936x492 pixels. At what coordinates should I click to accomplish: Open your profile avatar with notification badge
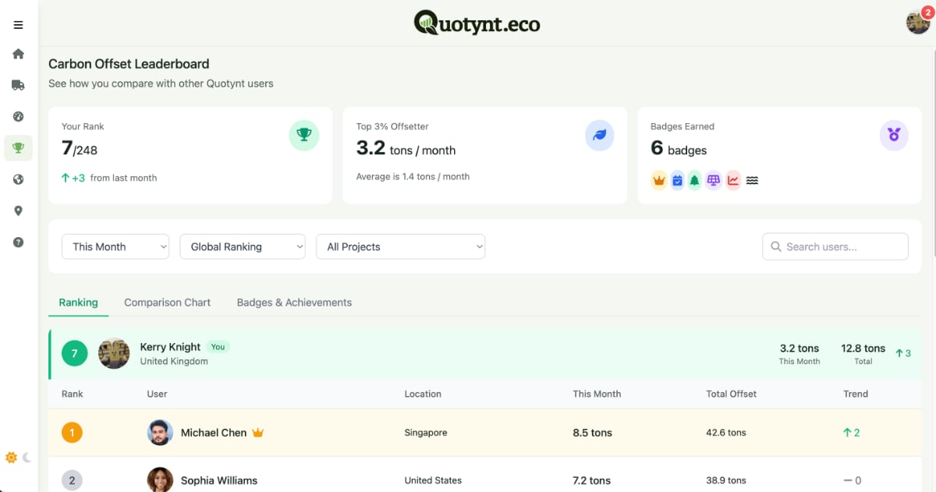(917, 22)
